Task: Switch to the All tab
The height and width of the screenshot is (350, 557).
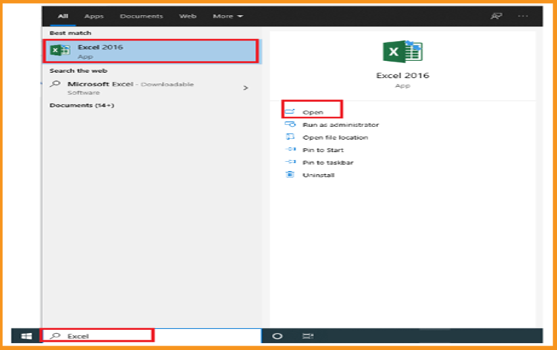Action: pos(63,16)
